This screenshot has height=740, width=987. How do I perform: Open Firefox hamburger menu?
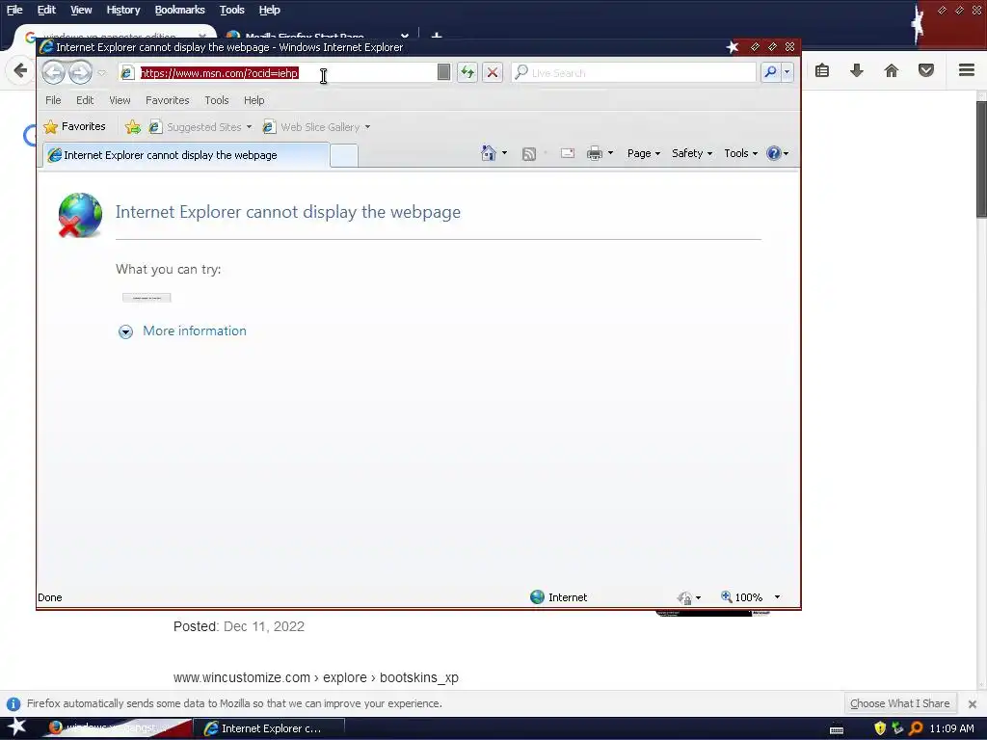pos(967,69)
